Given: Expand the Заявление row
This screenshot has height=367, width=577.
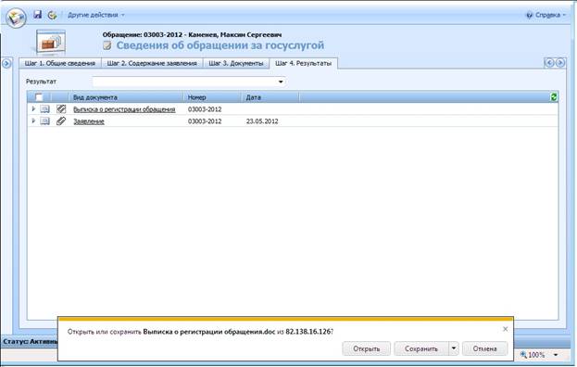Looking at the screenshot, I should (x=33, y=120).
